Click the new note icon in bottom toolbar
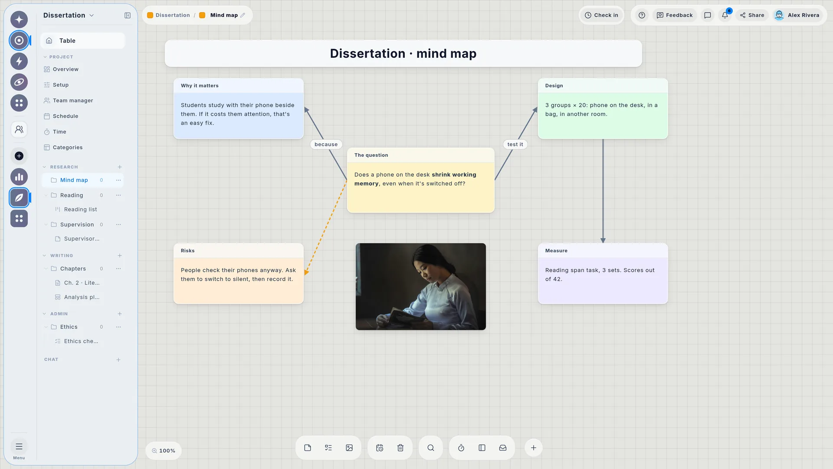 [308, 448]
